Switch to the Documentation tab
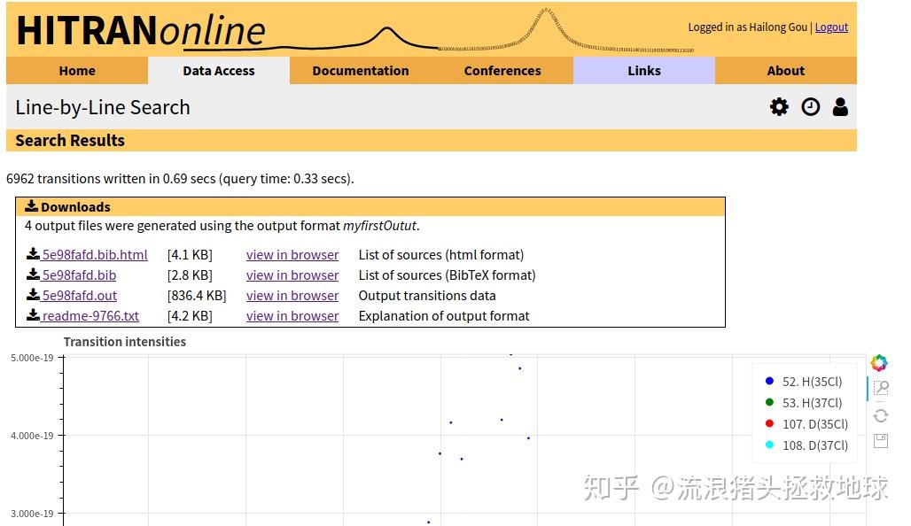911x526 pixels. 360,71
